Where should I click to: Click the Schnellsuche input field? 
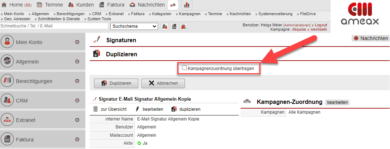[54, 26]
